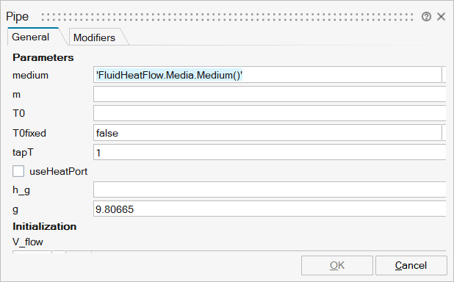
Task: Focus the medium parameter text field
Action: 267,75
